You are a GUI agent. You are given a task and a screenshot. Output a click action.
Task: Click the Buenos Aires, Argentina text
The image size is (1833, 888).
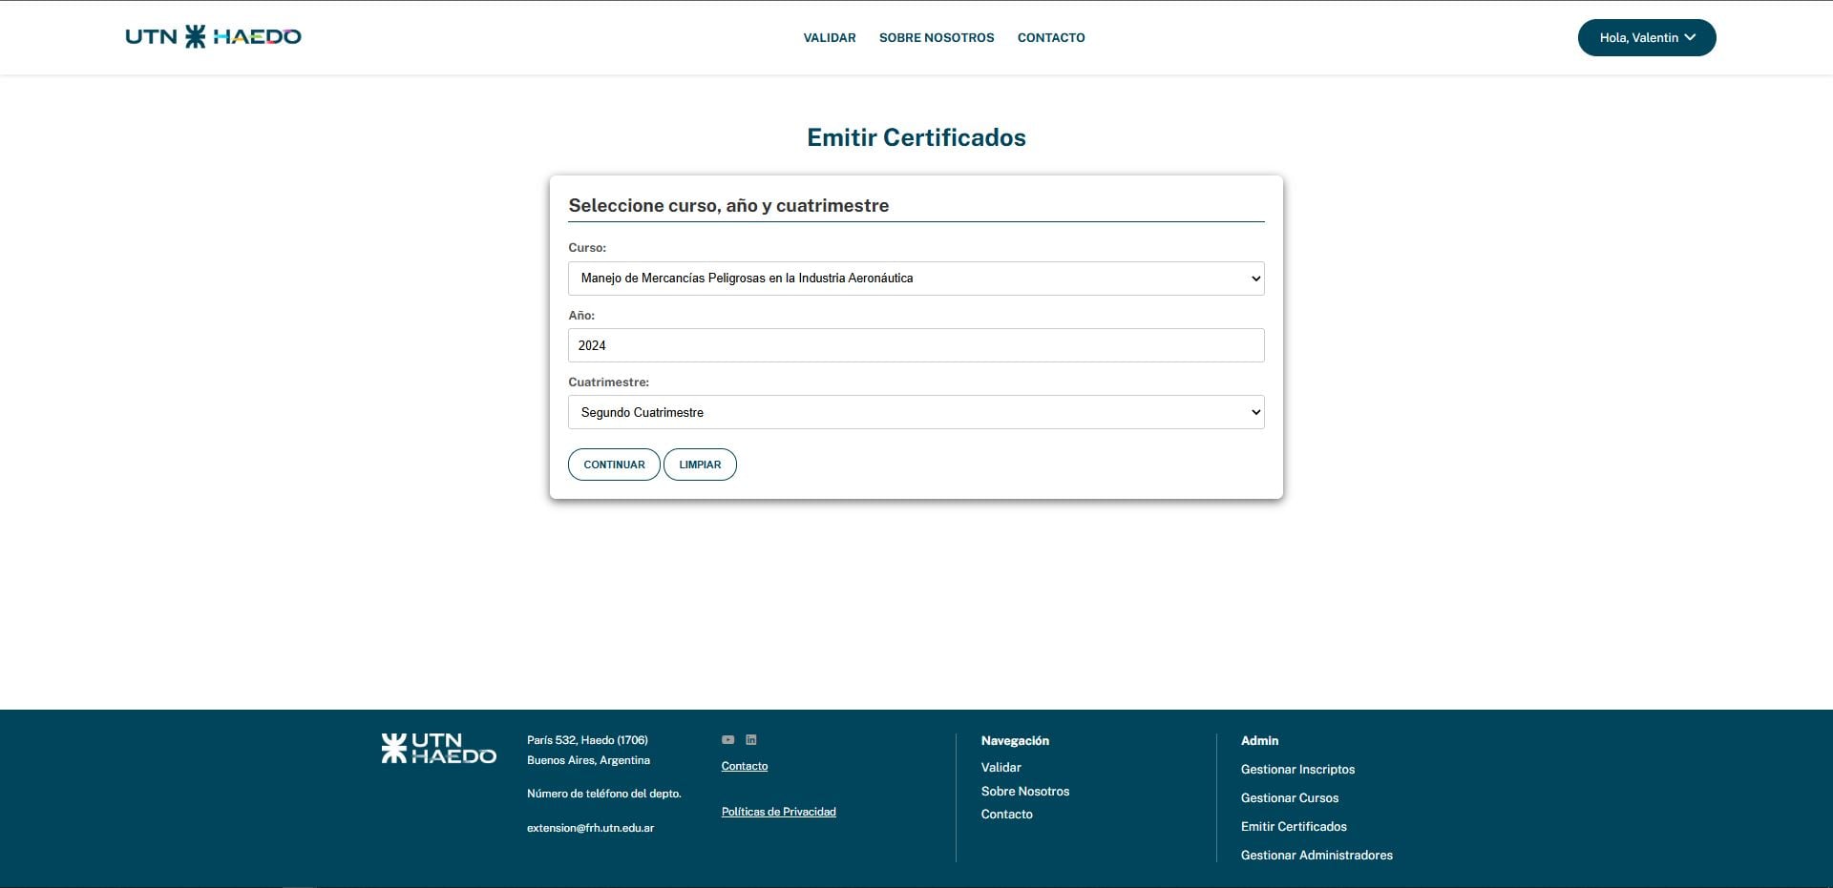point(588,760)
